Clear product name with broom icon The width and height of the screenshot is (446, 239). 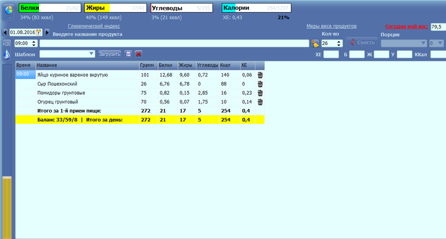point(315,43)
